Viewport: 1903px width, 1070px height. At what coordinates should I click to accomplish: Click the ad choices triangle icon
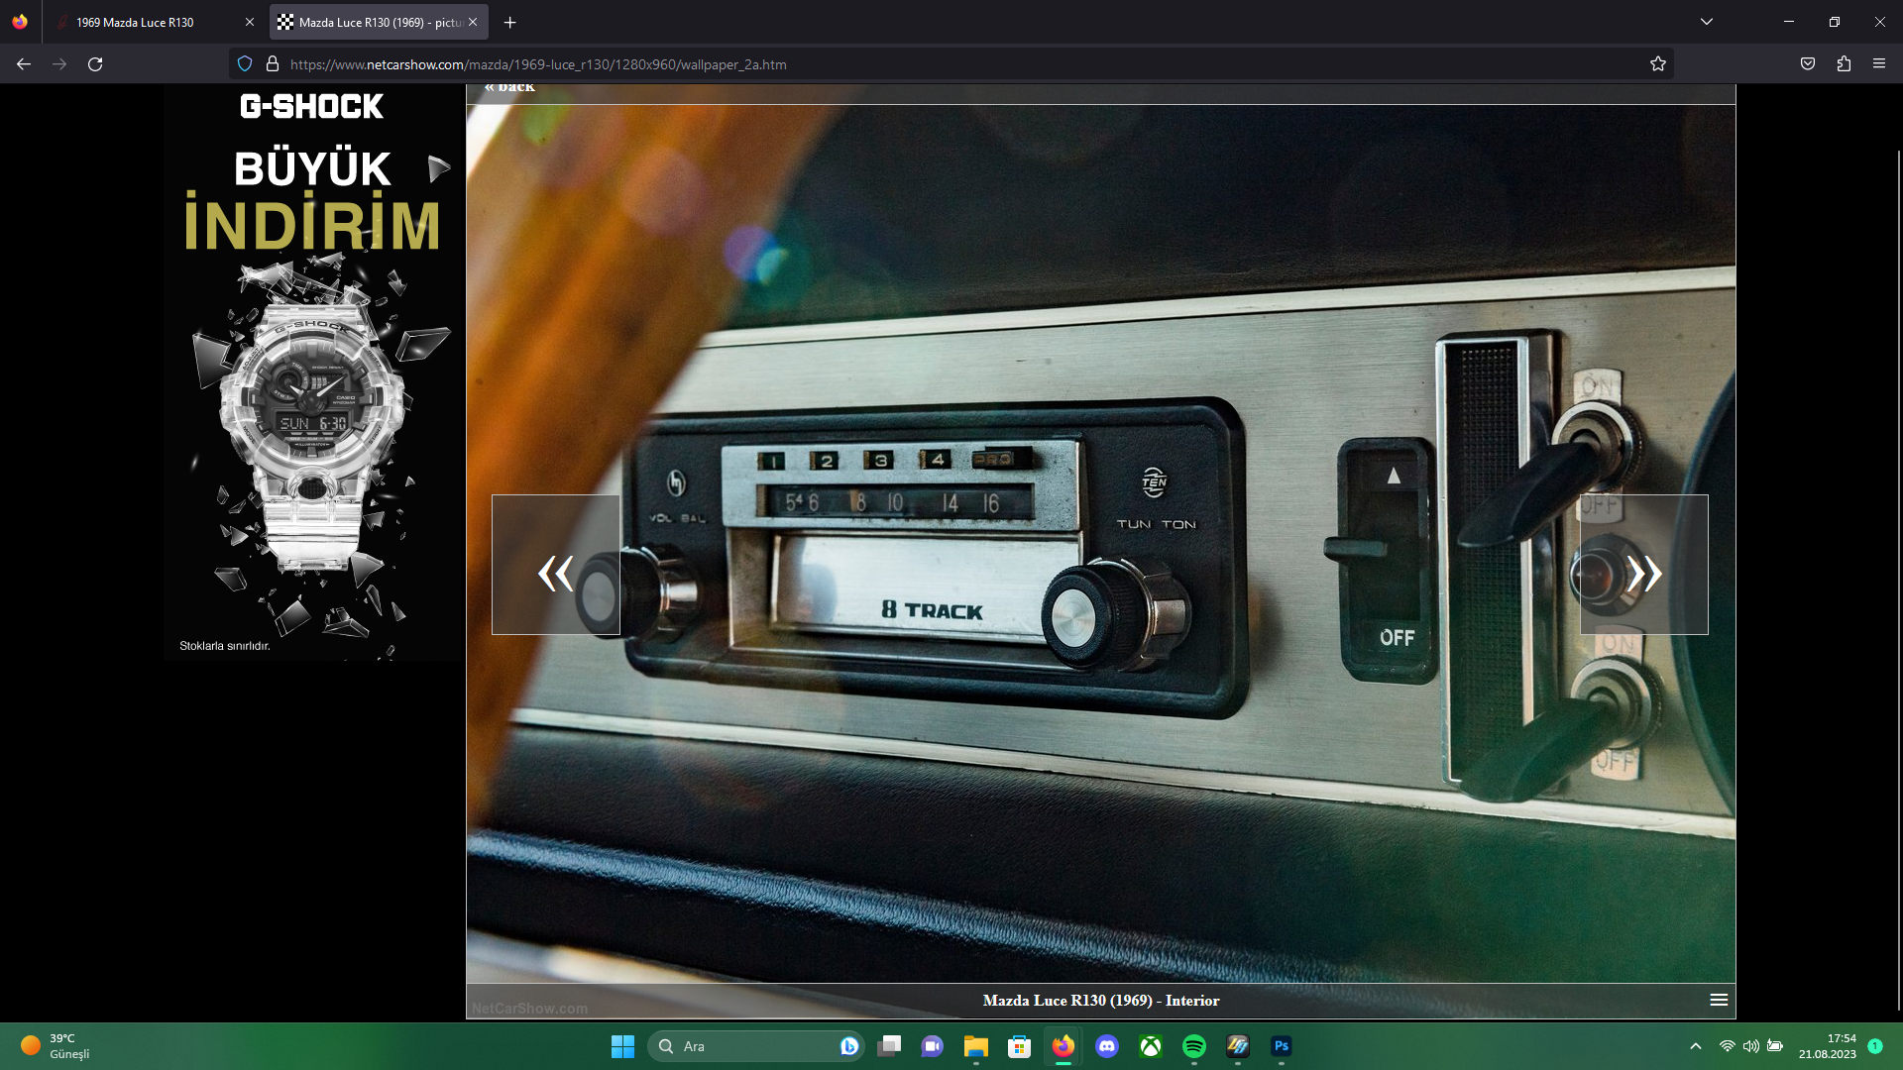pyautogui.click(x=439, y=168)
